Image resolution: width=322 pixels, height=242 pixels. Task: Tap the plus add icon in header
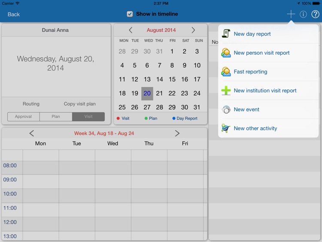(291, 14)
